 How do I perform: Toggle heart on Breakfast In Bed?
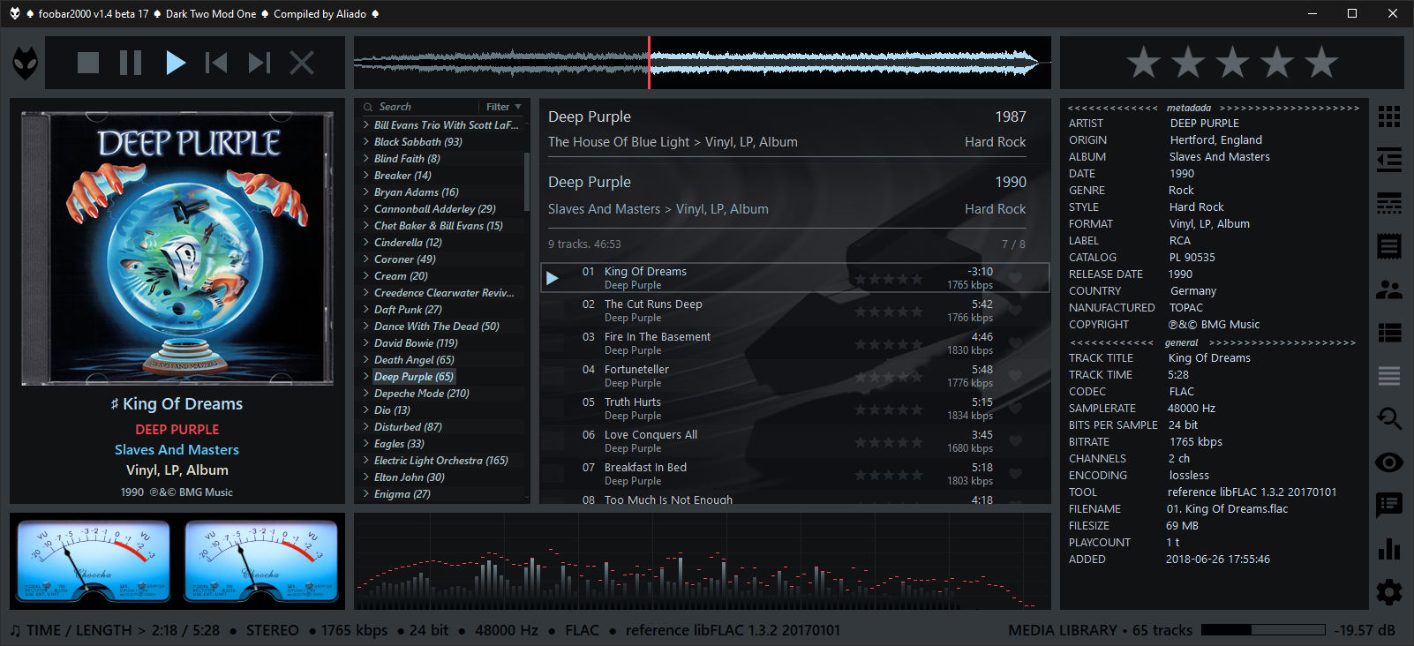coord(1016,474)
